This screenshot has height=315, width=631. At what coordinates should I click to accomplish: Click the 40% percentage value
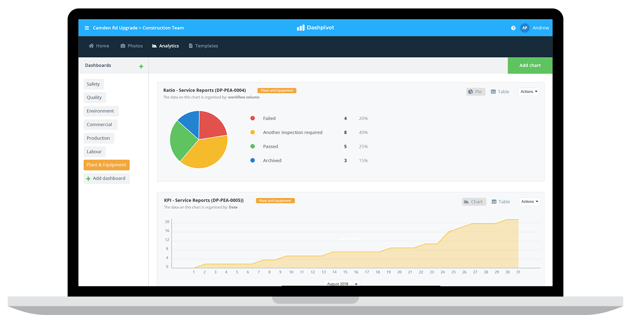tap(363, 132)
